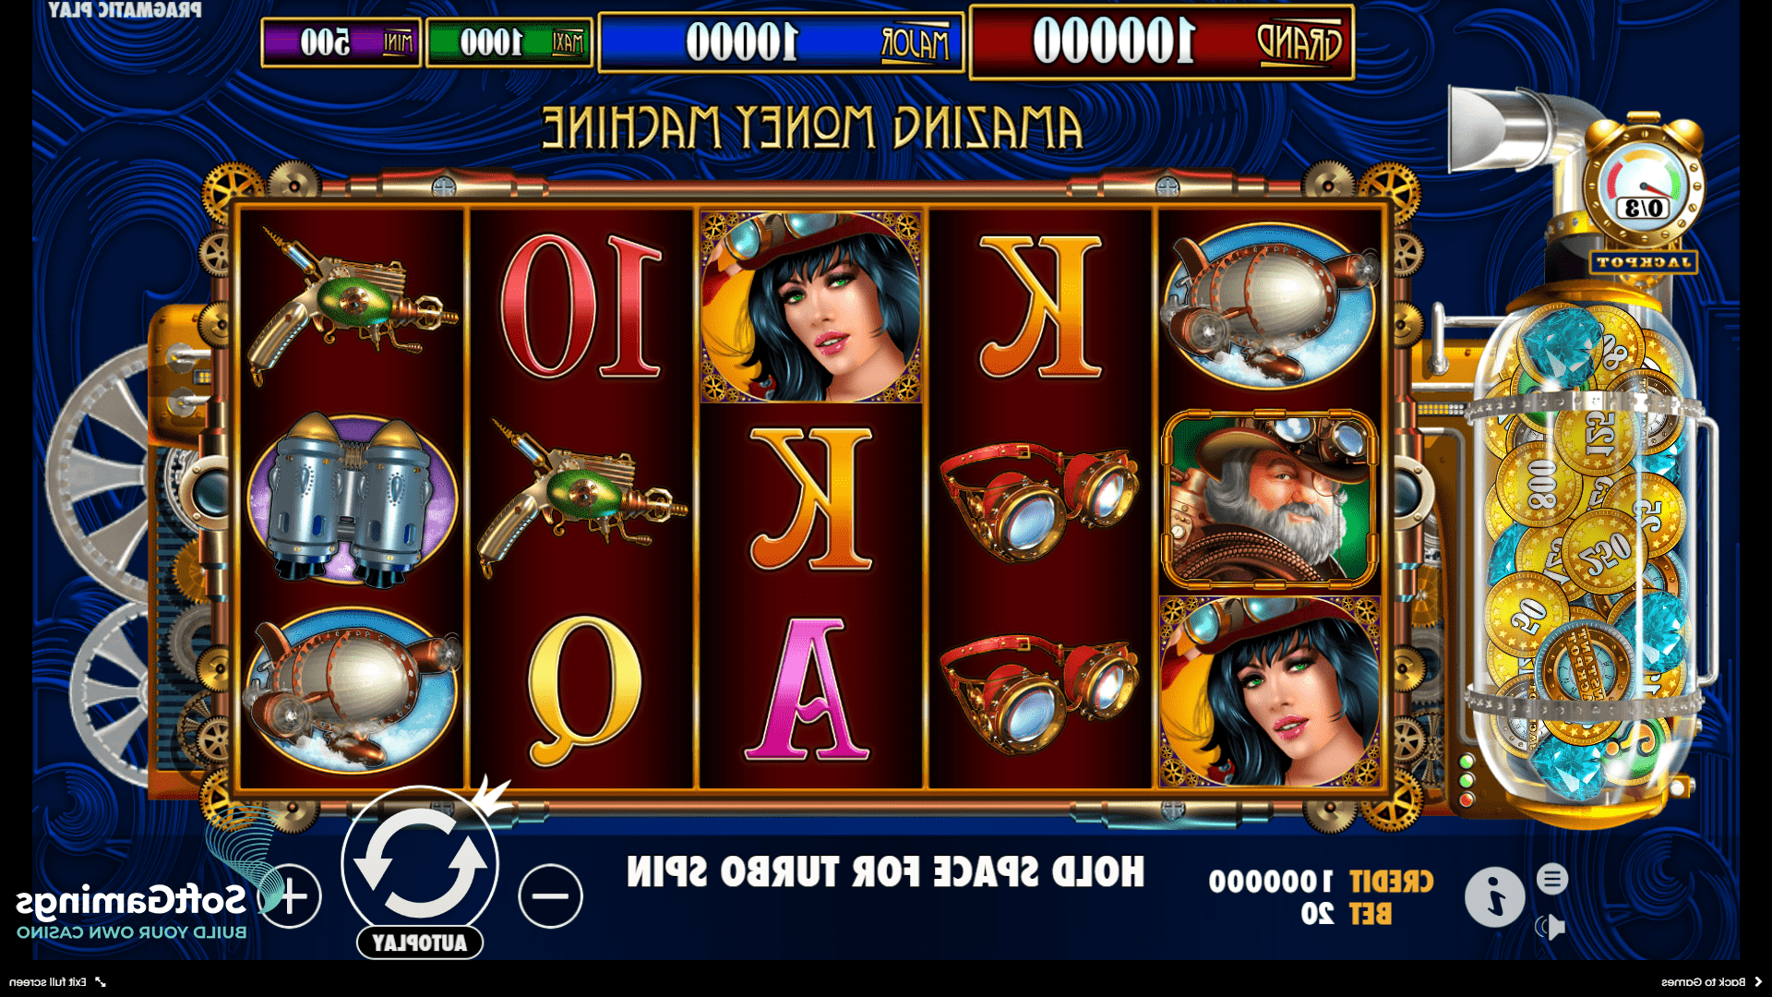Mute the game sound speaker icon
This screenshot has height=997, width=1772.
pyautogui.click(x=1552, y=926)
